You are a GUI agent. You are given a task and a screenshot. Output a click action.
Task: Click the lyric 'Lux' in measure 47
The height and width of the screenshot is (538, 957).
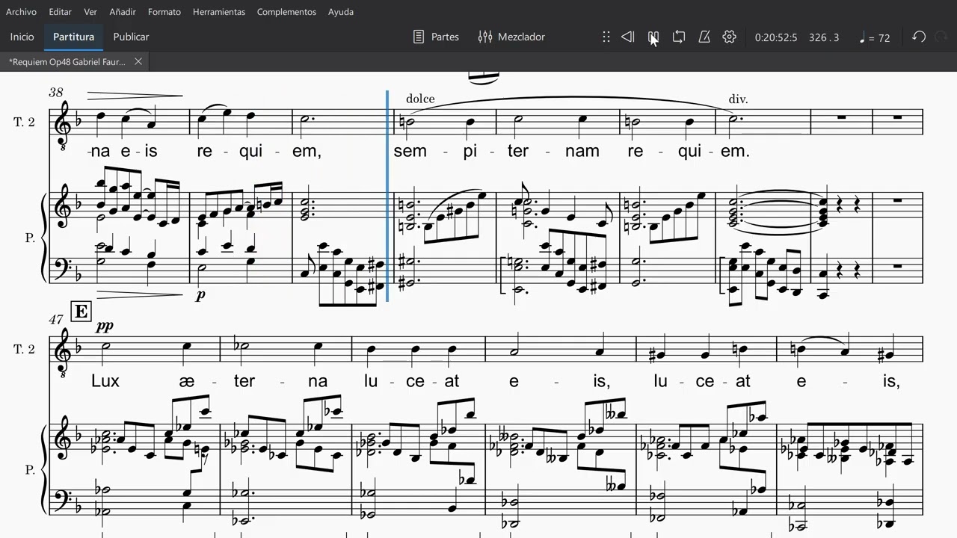[105, 381]
